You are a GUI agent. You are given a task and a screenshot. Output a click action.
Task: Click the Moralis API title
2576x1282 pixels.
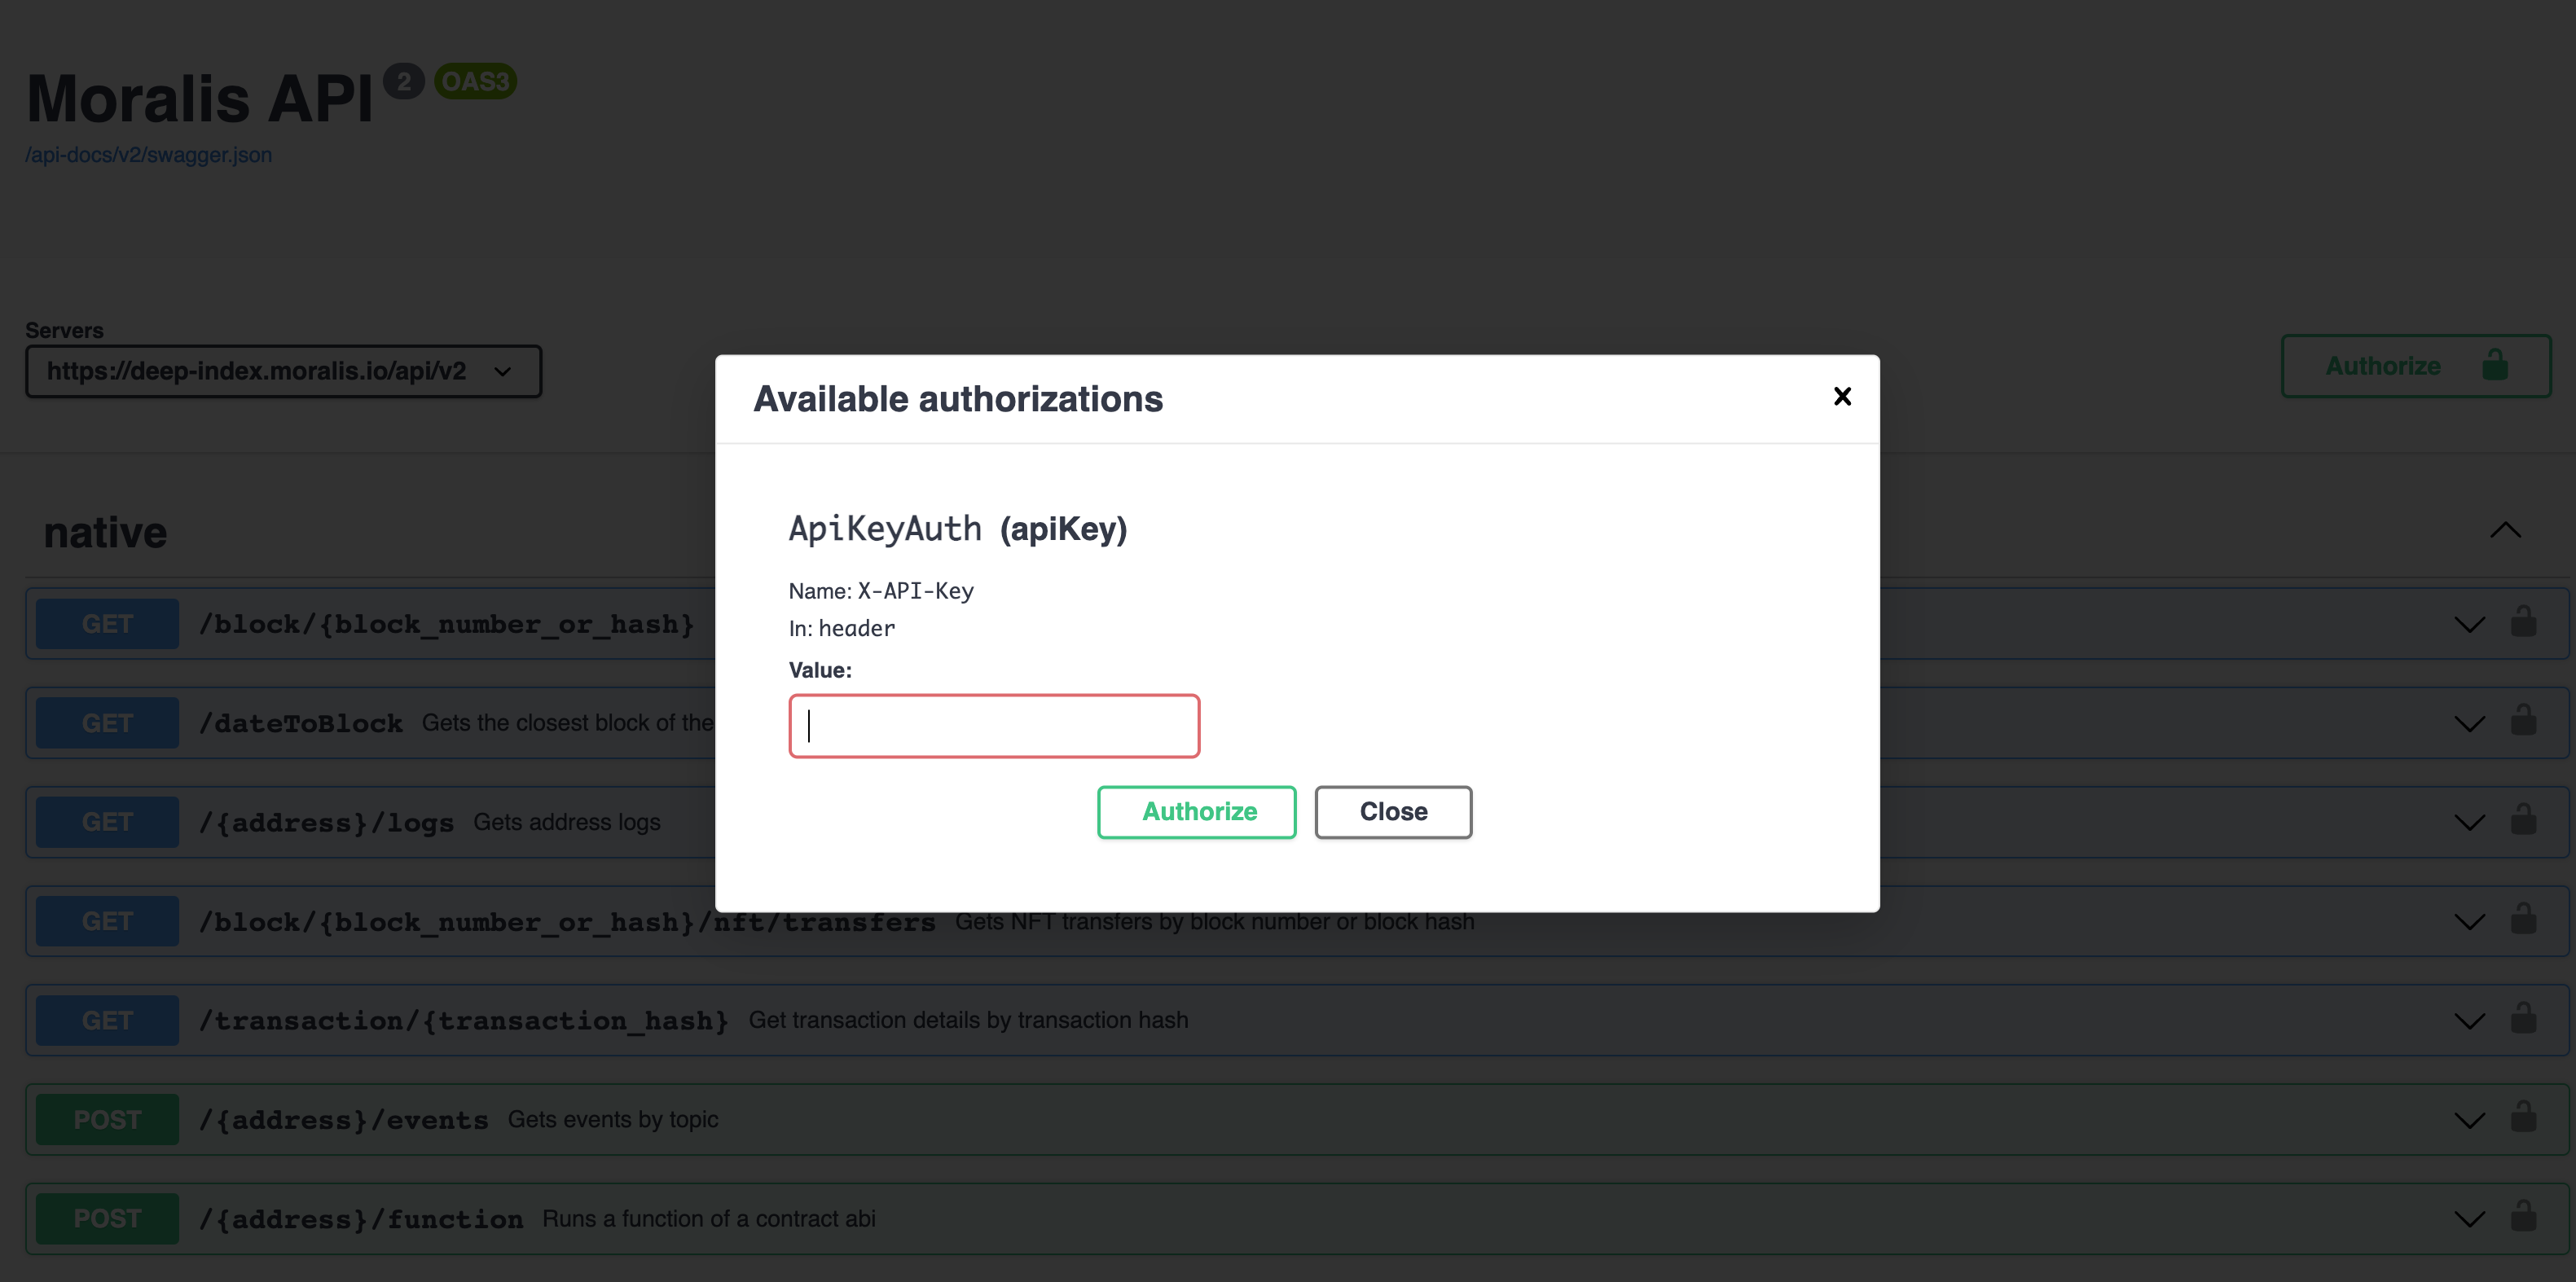[x=199, y=98]
